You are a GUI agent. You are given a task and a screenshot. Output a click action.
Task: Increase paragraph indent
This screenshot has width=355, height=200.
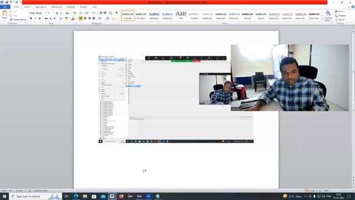105,13
